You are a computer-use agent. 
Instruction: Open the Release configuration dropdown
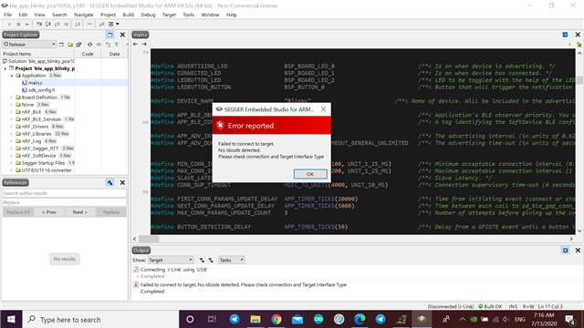(29, 45)
